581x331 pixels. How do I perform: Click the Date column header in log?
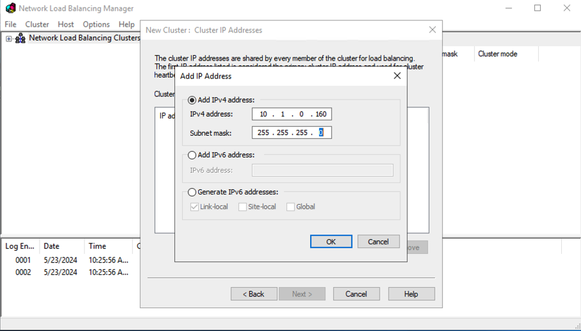[52, 246]
